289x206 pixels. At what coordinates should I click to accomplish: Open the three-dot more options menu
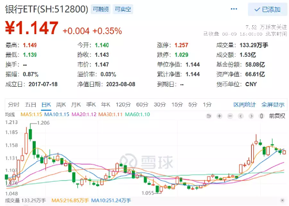point(234,9)
